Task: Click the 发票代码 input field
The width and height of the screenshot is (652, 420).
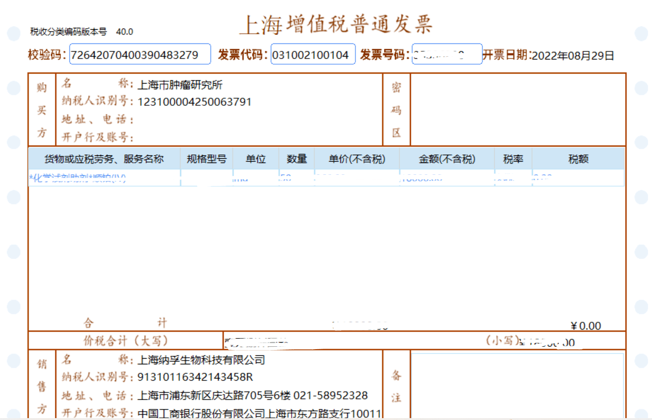Action: pos(313,54)
